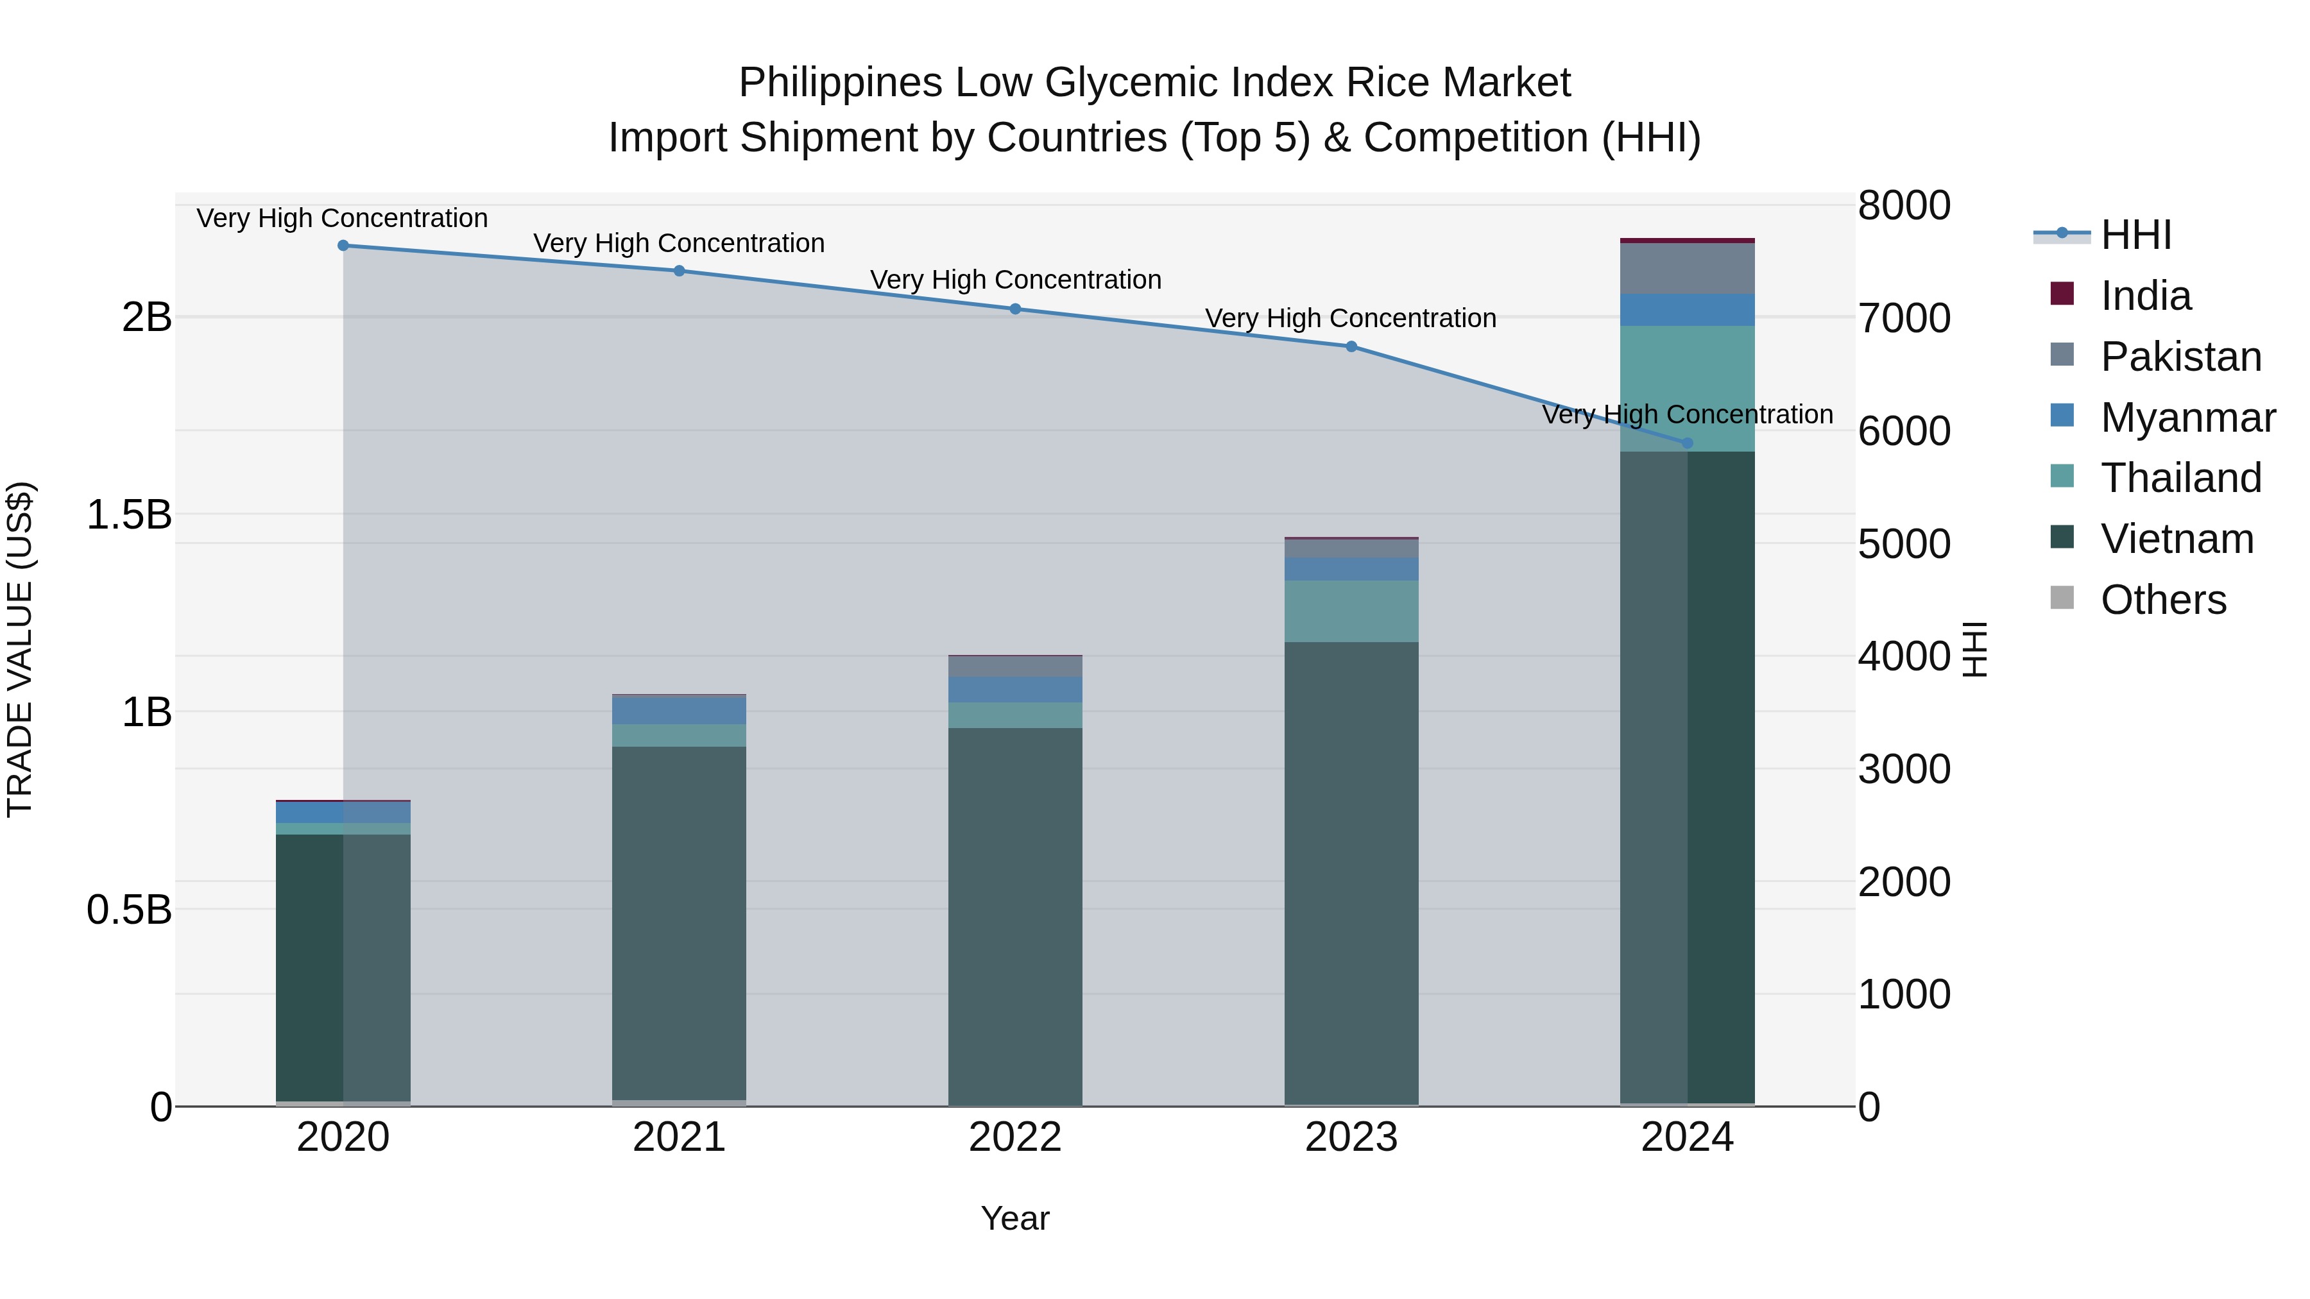This screenshot has height=1299, width=2310.
Task: Click the India maroon legend swatch
Action: [2062, 294]
